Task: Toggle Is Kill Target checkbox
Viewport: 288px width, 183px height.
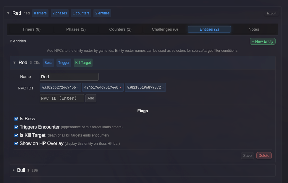Action: pos(16,135)
